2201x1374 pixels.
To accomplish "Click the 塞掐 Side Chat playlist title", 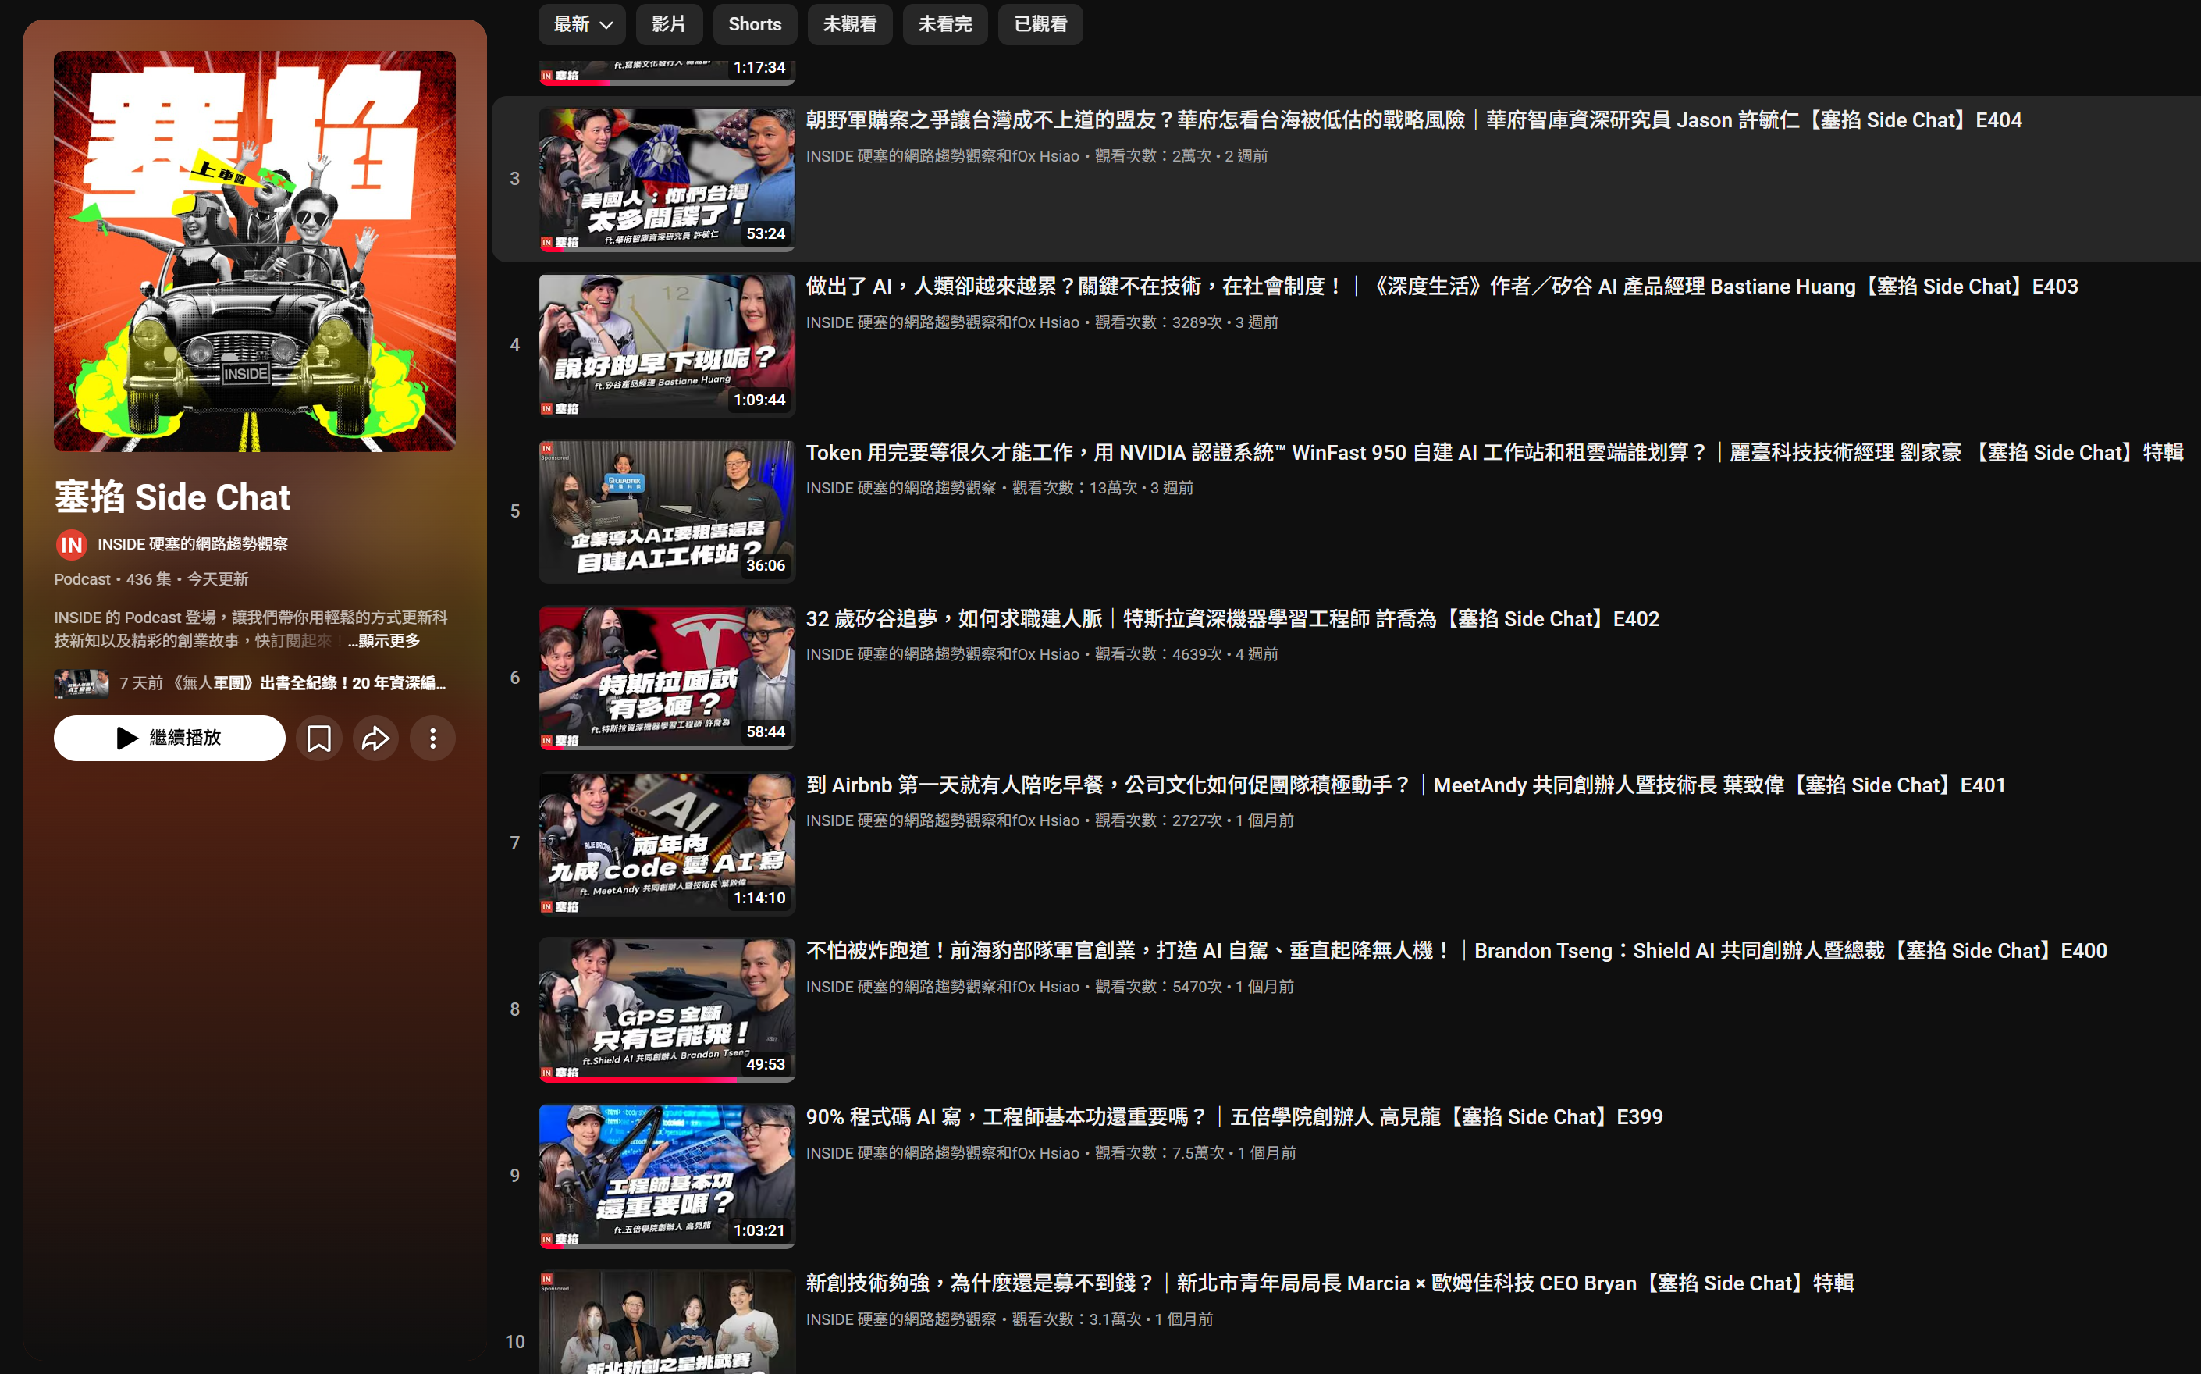I will (172, 497).
